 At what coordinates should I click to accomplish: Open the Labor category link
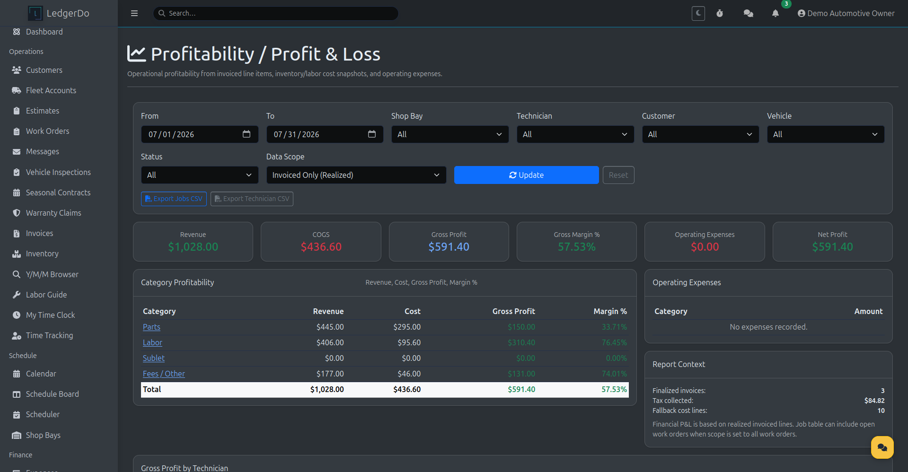[x=152, y=342]
